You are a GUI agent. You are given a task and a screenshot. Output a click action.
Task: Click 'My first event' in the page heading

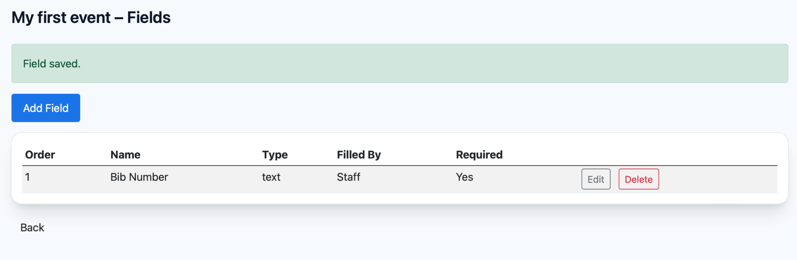pyautogui.click(x=61, y=18)
